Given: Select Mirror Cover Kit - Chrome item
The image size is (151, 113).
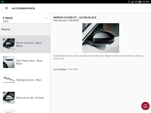Looking at the screenshot, I should [25, 98].
